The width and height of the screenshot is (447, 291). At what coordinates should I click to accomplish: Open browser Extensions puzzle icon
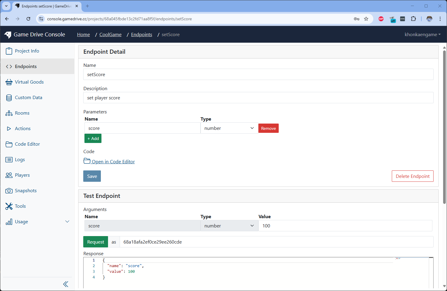(x=413, y=19)
